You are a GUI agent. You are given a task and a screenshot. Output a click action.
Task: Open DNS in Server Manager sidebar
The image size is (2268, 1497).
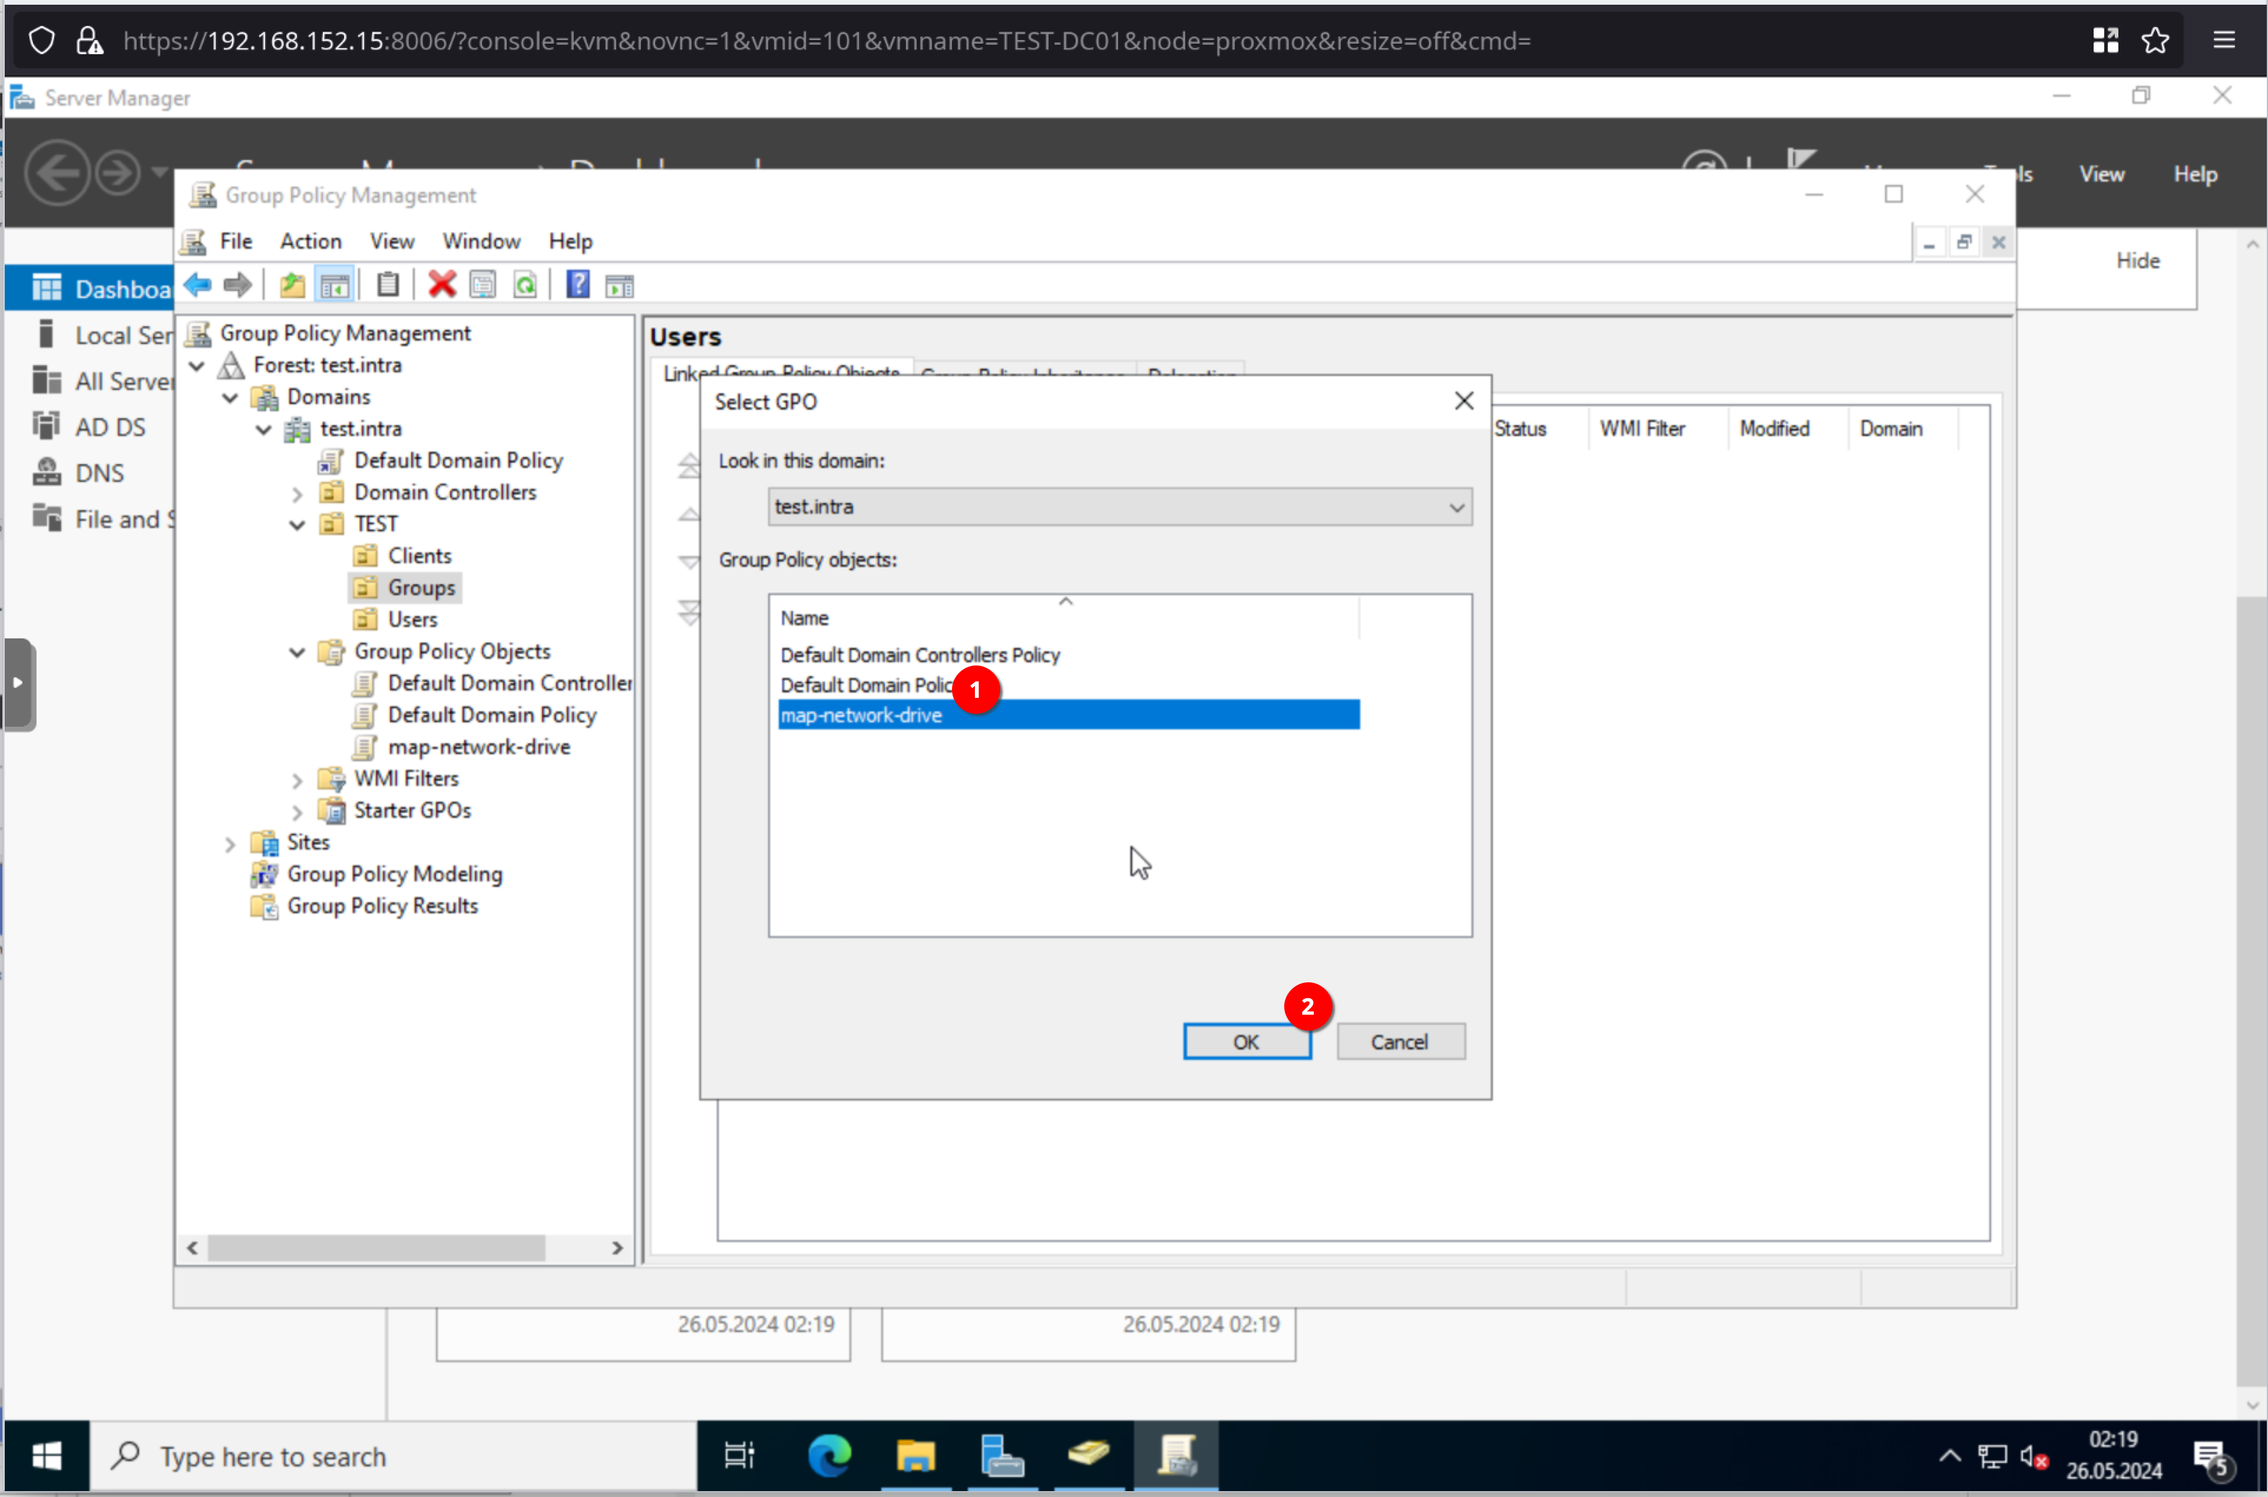click(x=78, y=472)
